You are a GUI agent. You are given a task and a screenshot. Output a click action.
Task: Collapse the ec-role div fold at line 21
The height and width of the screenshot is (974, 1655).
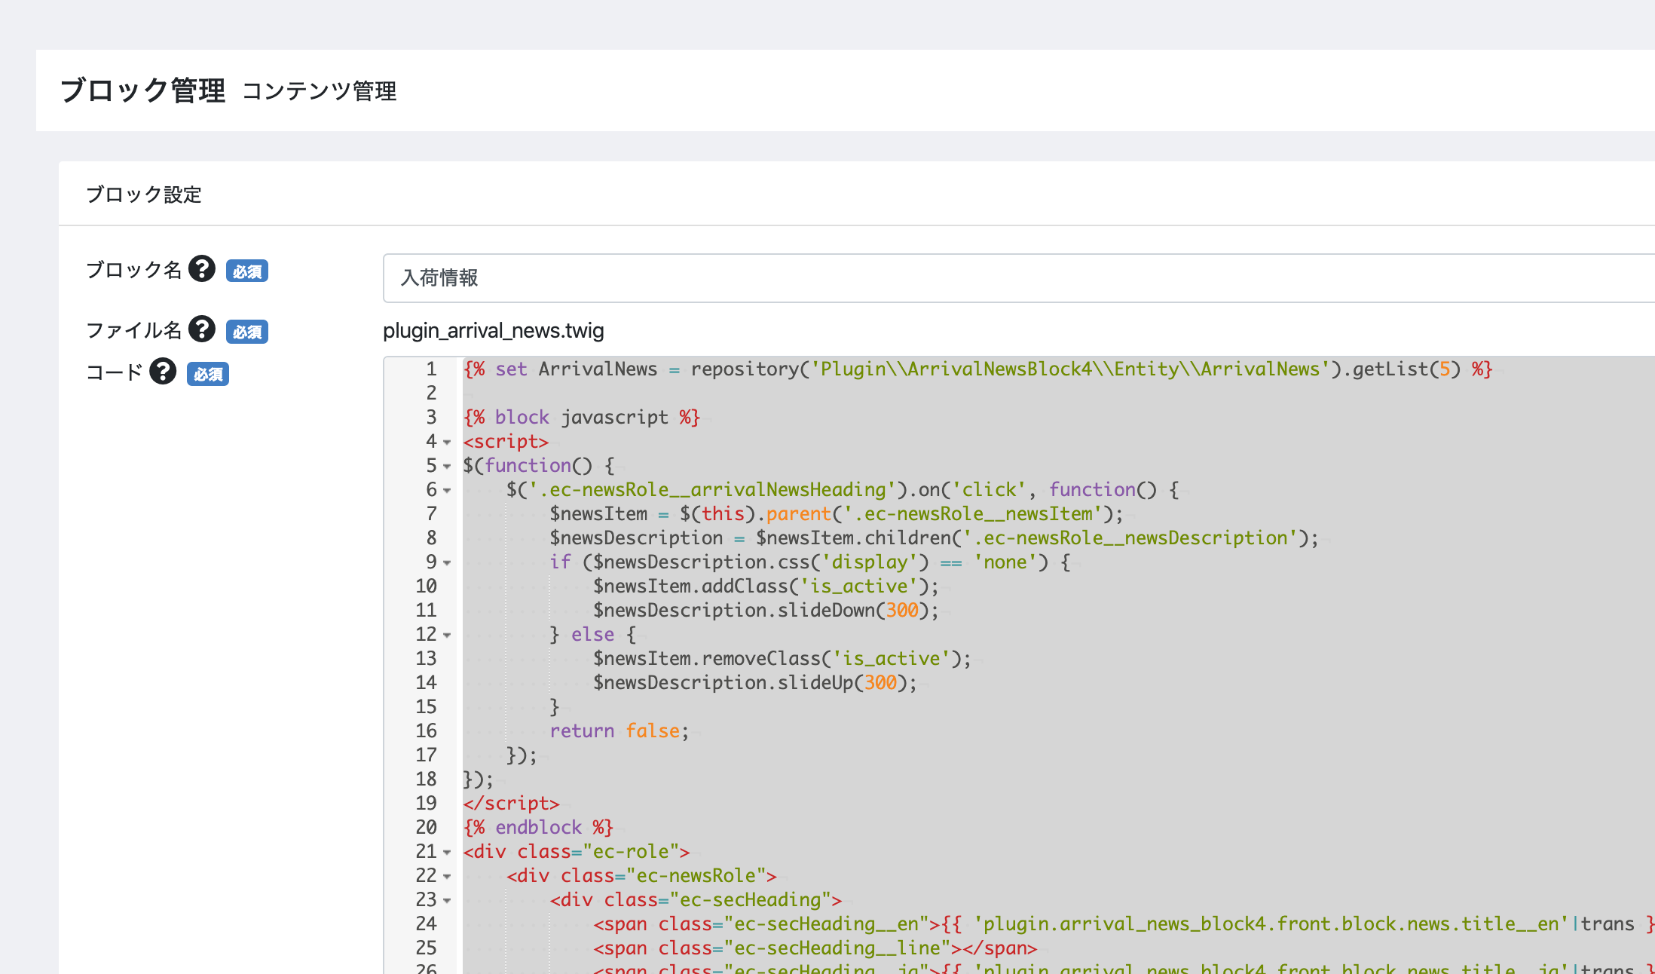[x=447, y=853]
